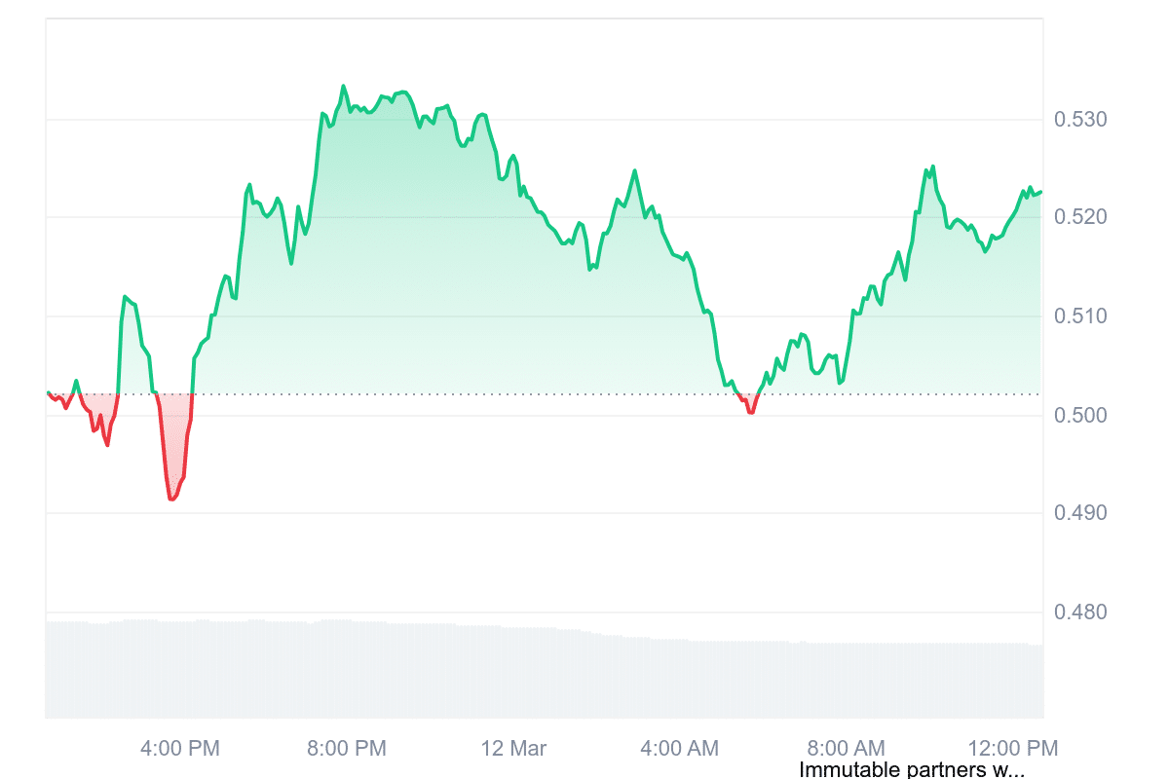Click the 0.500 price axis label
Image resolution: width=1169 pixels, height=779 pixels.
pos(1080,416)
